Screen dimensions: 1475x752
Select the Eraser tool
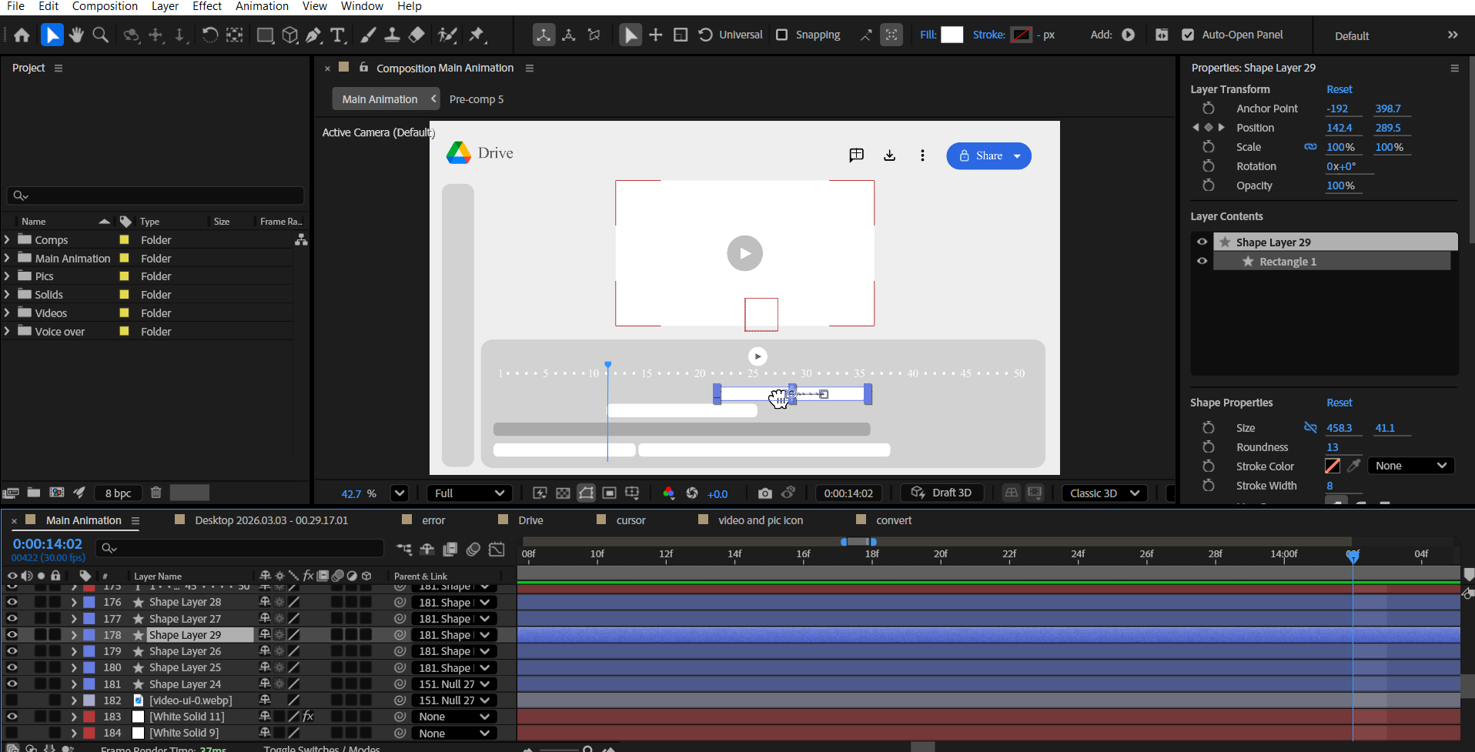[416, 35]
